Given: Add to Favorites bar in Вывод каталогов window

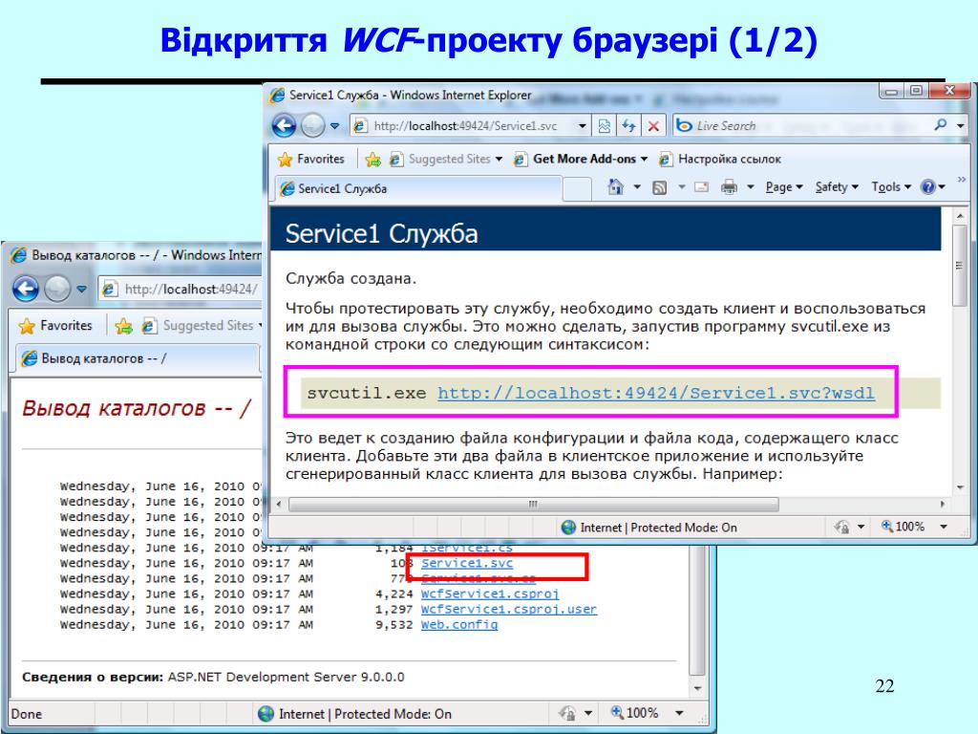Looking at the screenshot, I should coord(123,326).
